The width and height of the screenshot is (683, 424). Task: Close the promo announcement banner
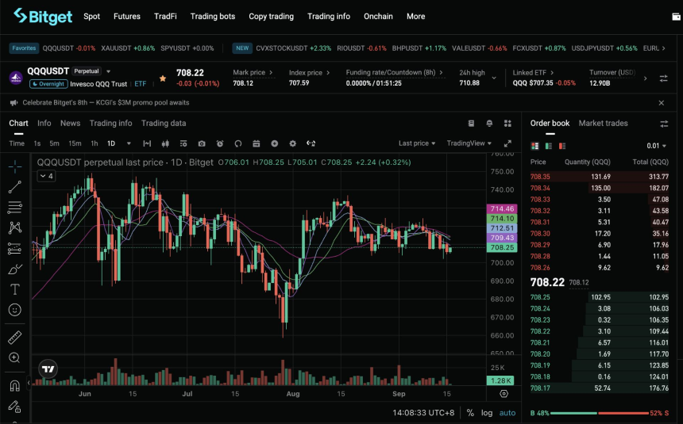[662, 103]
